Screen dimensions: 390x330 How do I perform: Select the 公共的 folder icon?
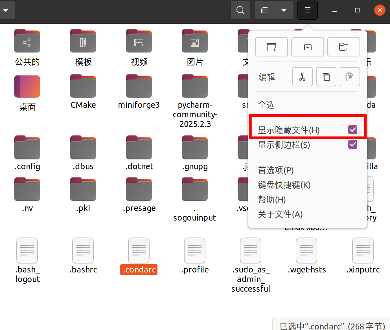coord(27,41)
